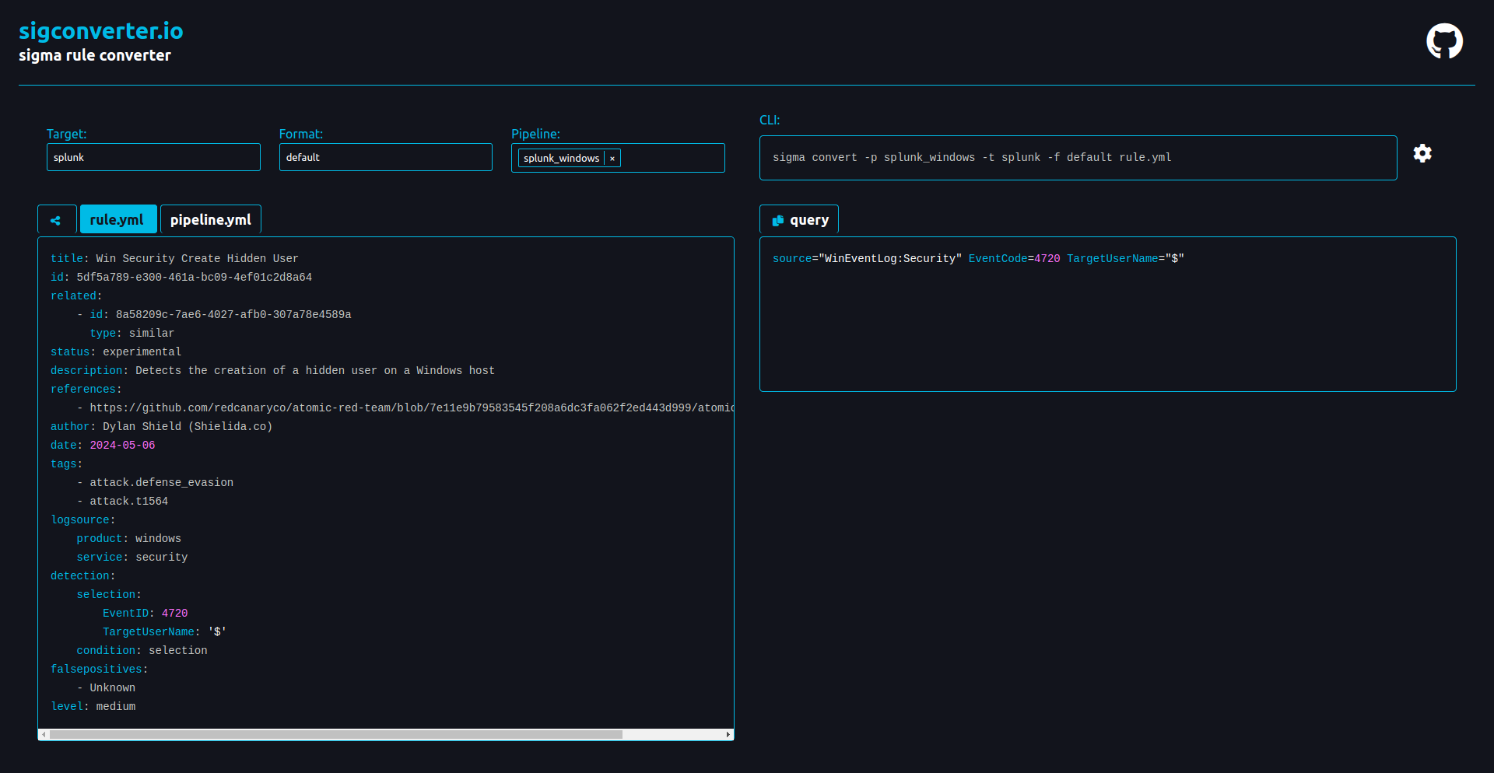The width and height of the screenshot is (1494, 773).
Task: Switch to the rule.yml tab
Action: click(x=117, y=220)
